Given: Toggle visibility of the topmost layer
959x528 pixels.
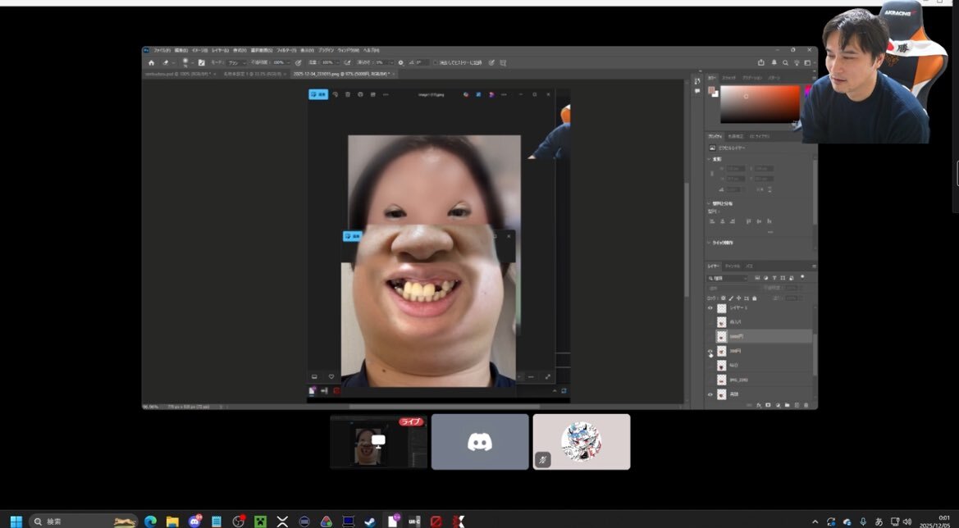Looking at the screenshot, I should click(710, 308).
